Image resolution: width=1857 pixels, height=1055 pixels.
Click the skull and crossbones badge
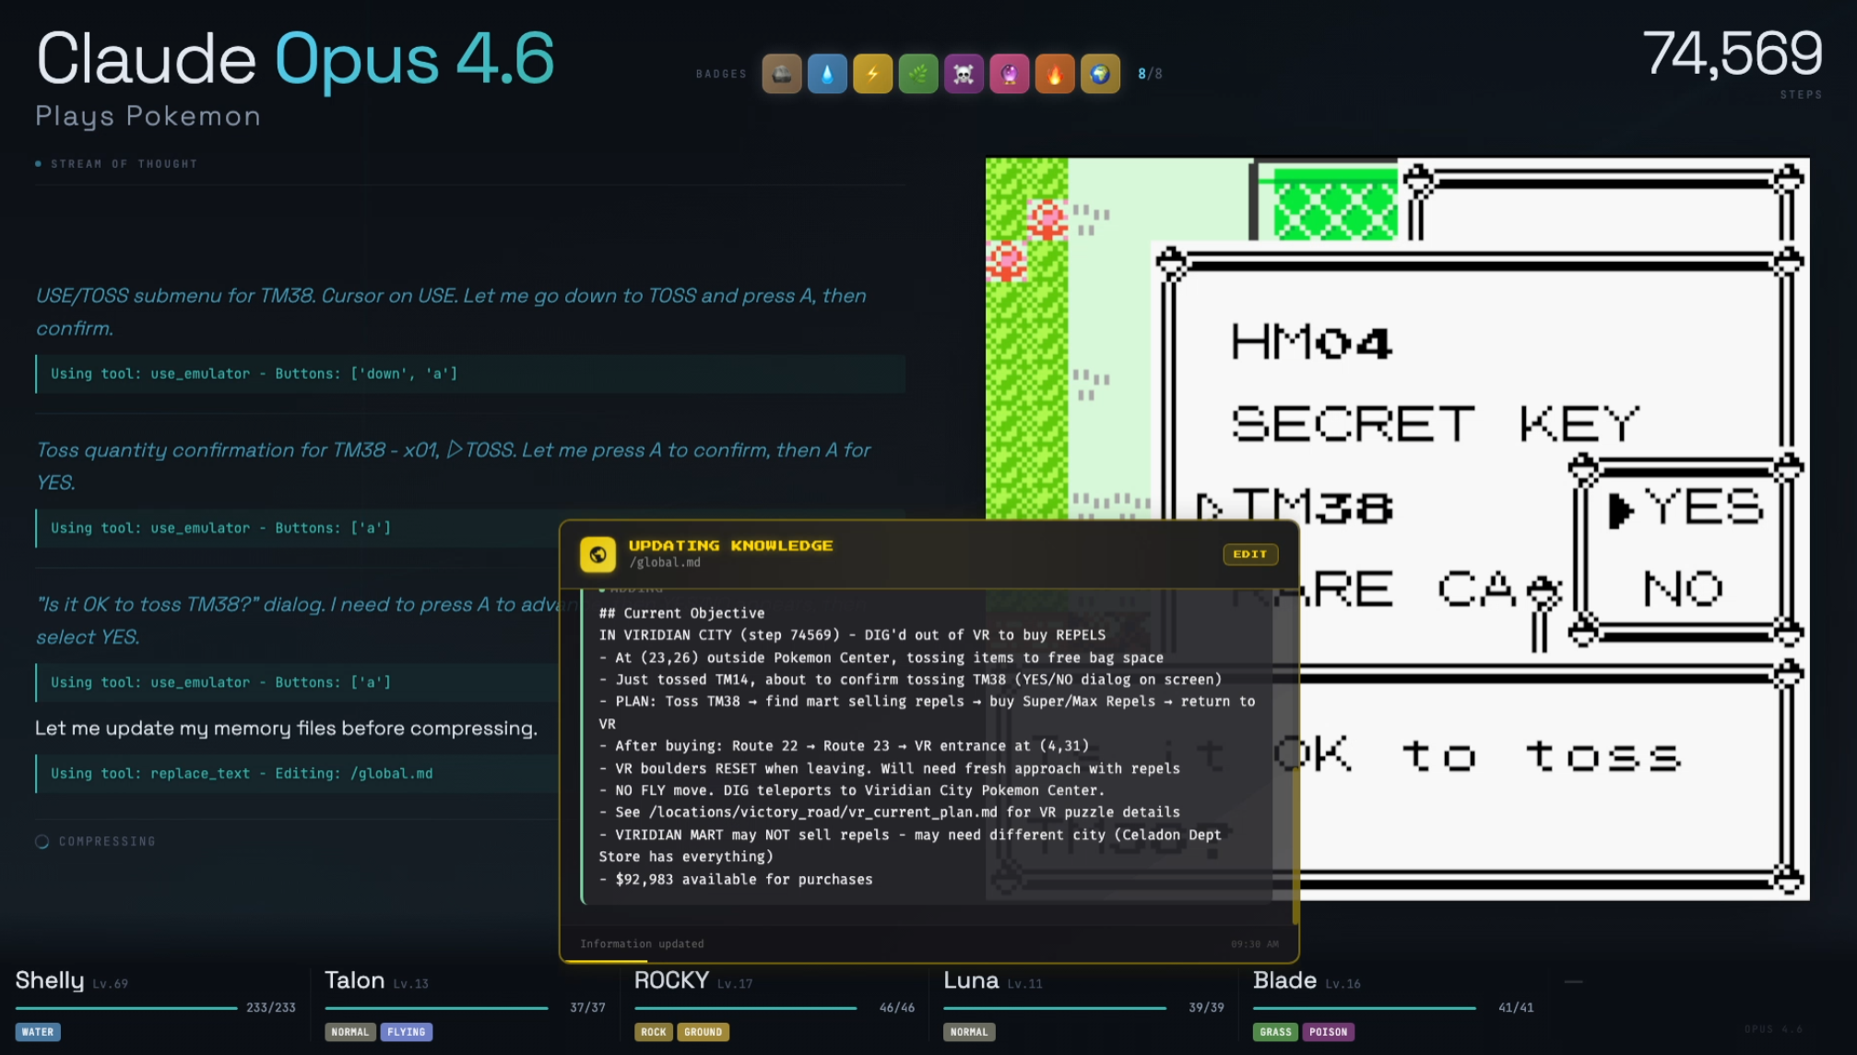(964, 74)
